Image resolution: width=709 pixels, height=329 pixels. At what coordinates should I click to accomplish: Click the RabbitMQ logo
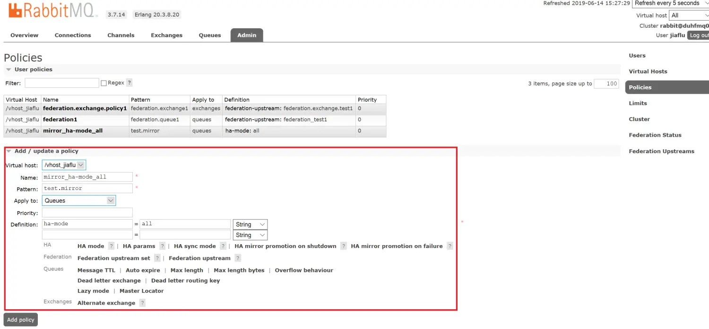(53, 10)
